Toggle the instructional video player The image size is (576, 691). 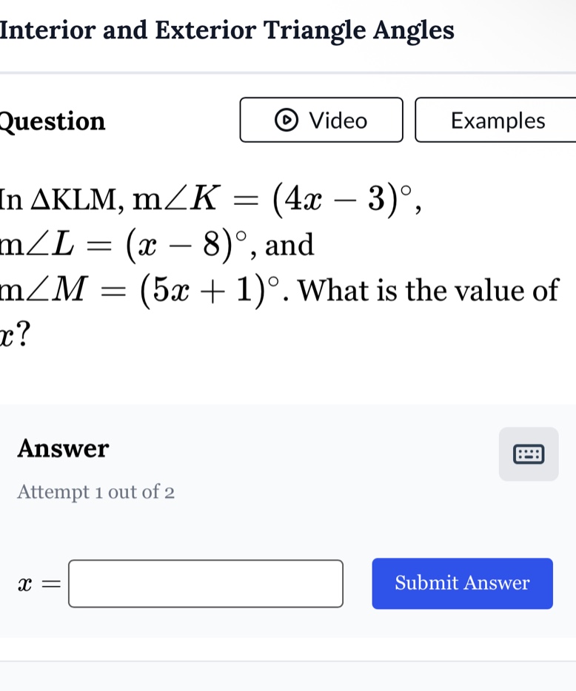(321, 121)
